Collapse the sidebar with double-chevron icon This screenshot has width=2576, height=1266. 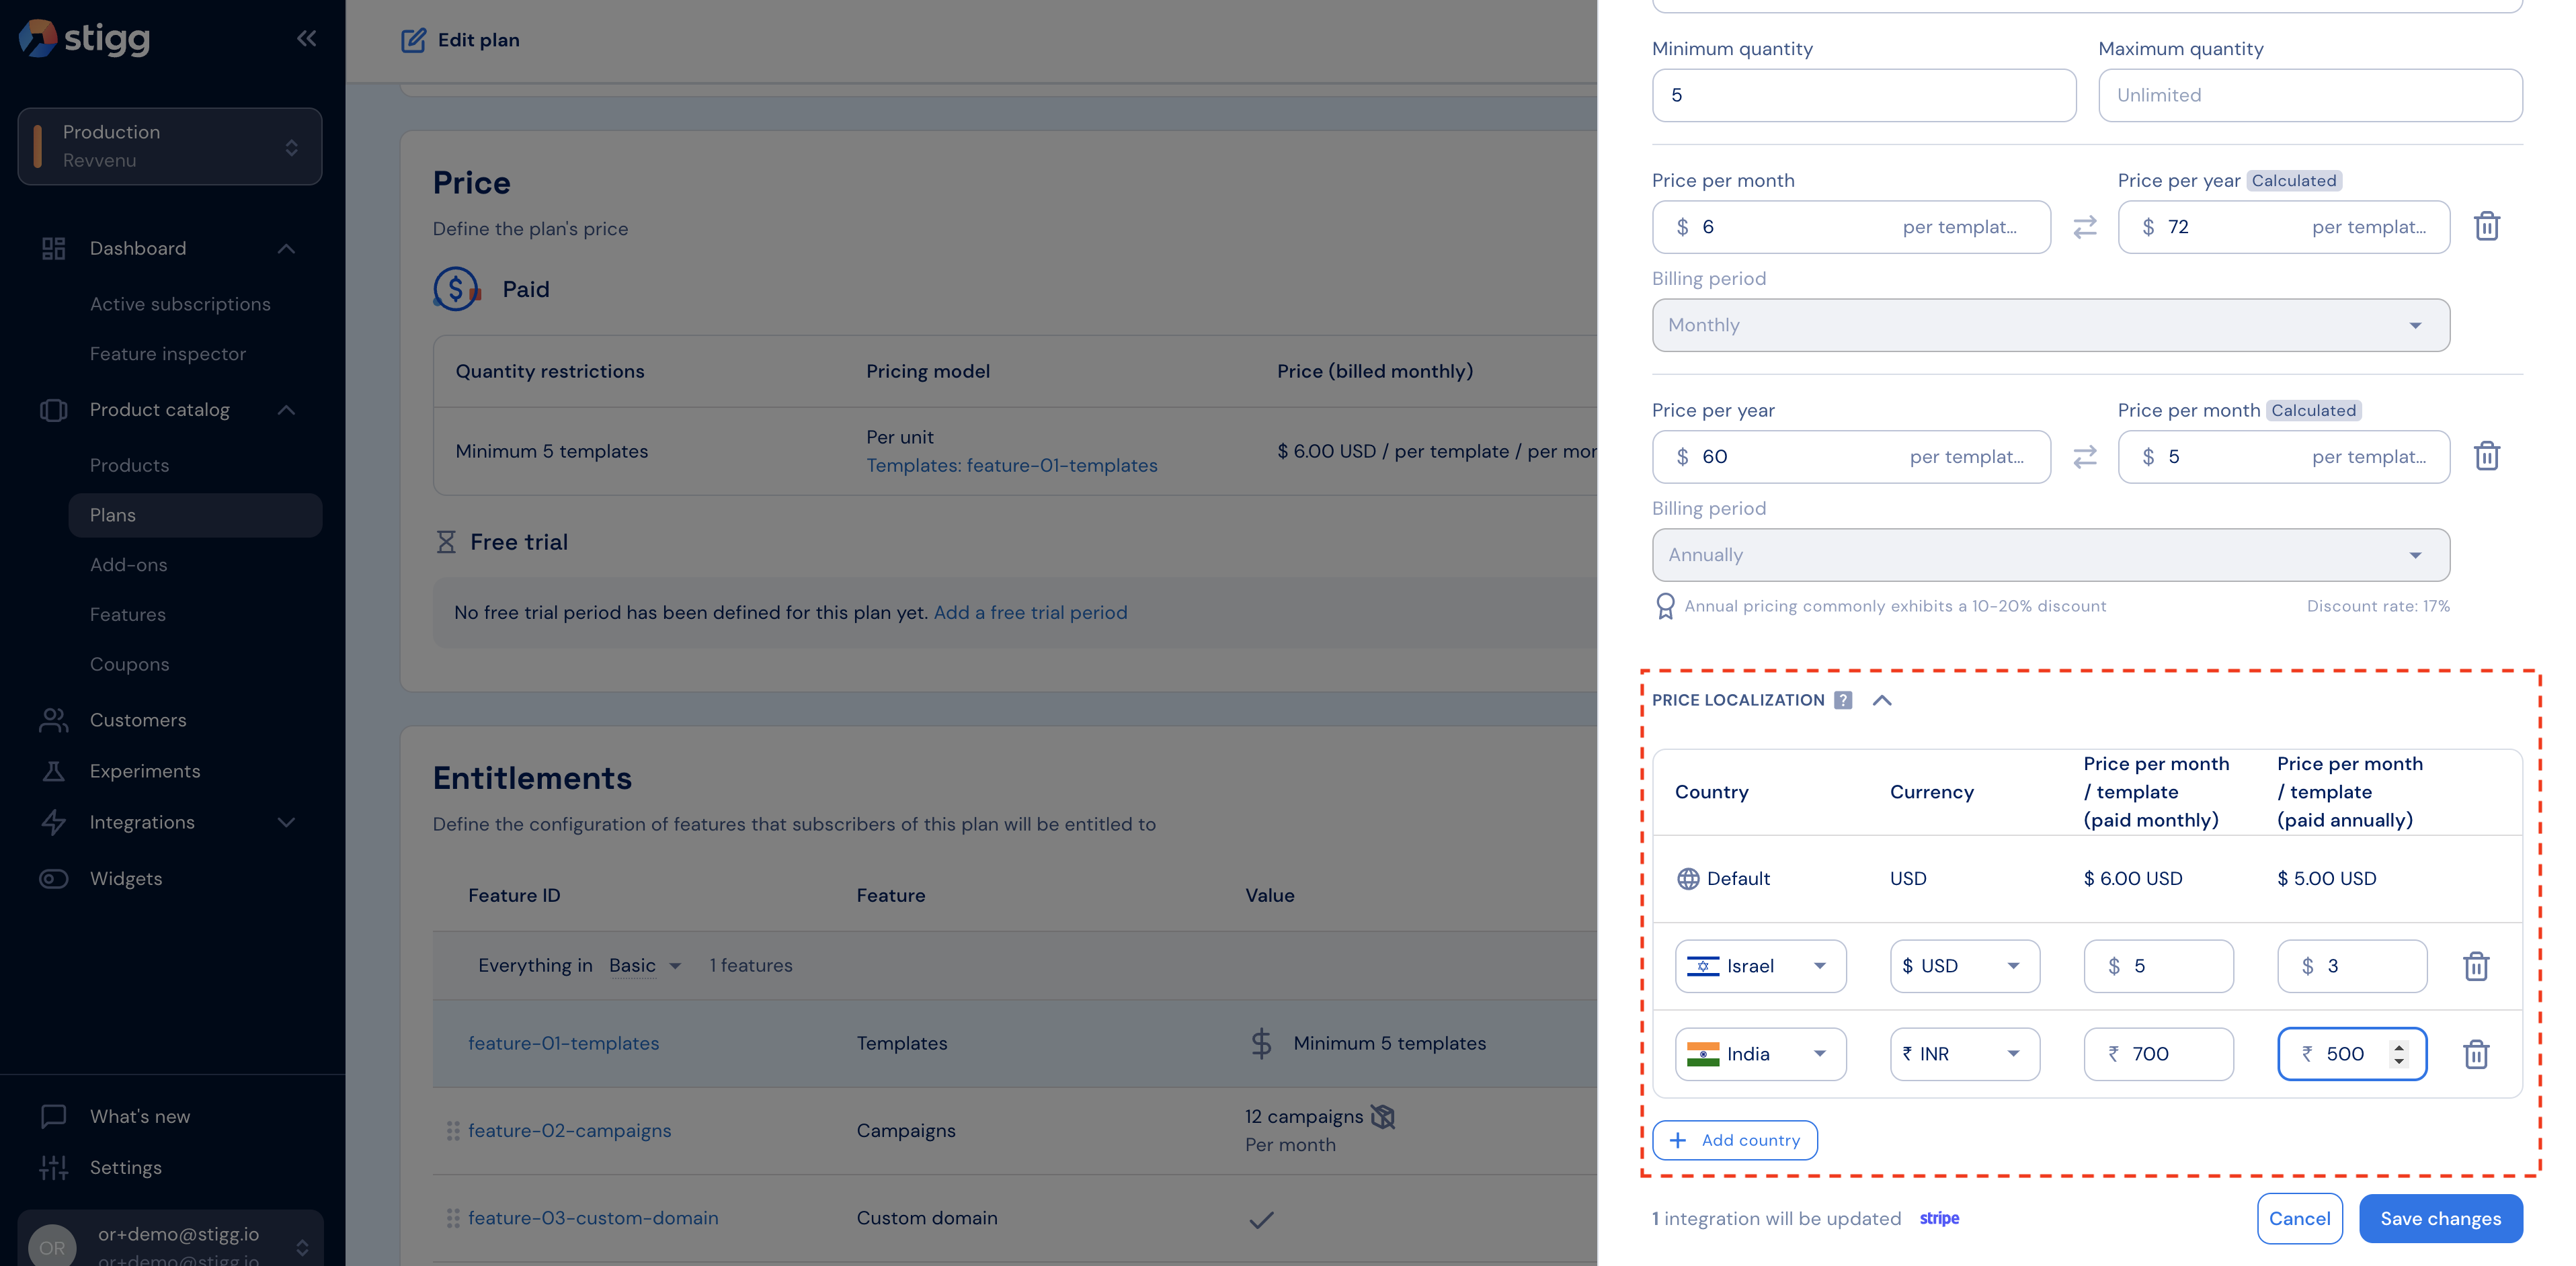(x=306, y=39)
